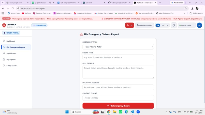
Task: Mute the WhatsApp tab audio icon
Action: (x=50, y=3)
